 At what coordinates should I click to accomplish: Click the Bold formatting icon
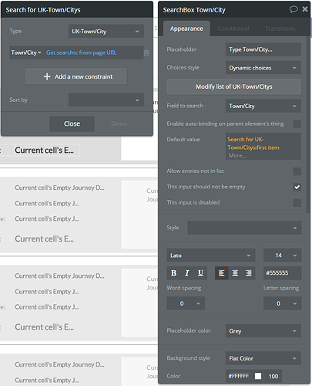click(x=173, y=273)
